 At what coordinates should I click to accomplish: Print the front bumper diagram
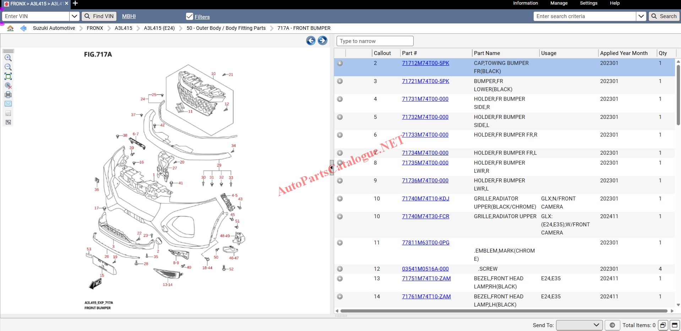click(x=8, y=95)
